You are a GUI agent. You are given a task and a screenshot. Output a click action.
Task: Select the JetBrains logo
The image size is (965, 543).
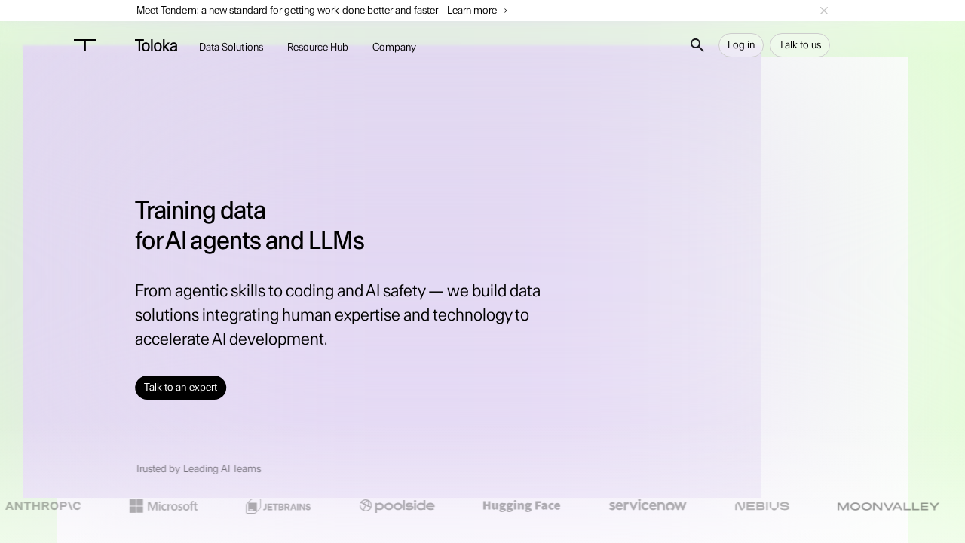278,506
